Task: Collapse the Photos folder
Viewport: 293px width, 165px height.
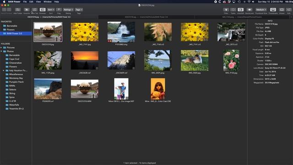Action: pyautogui.click(x=1, y=51)
